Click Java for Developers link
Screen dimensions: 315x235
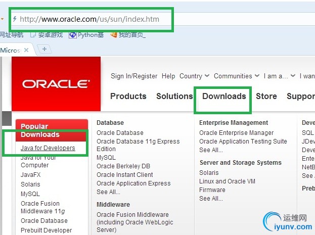(48, 148)
